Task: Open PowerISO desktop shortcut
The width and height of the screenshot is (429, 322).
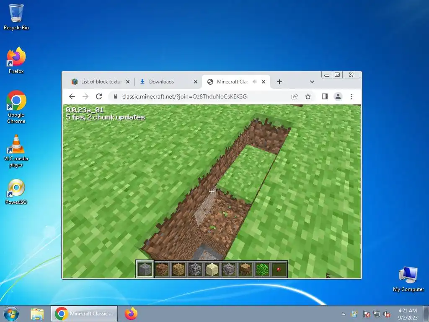Action: click(x=16, y=192)
